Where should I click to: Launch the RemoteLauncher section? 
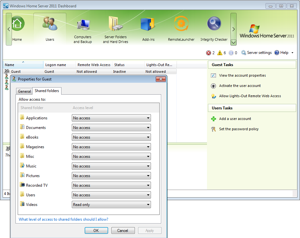pos(181,23)
